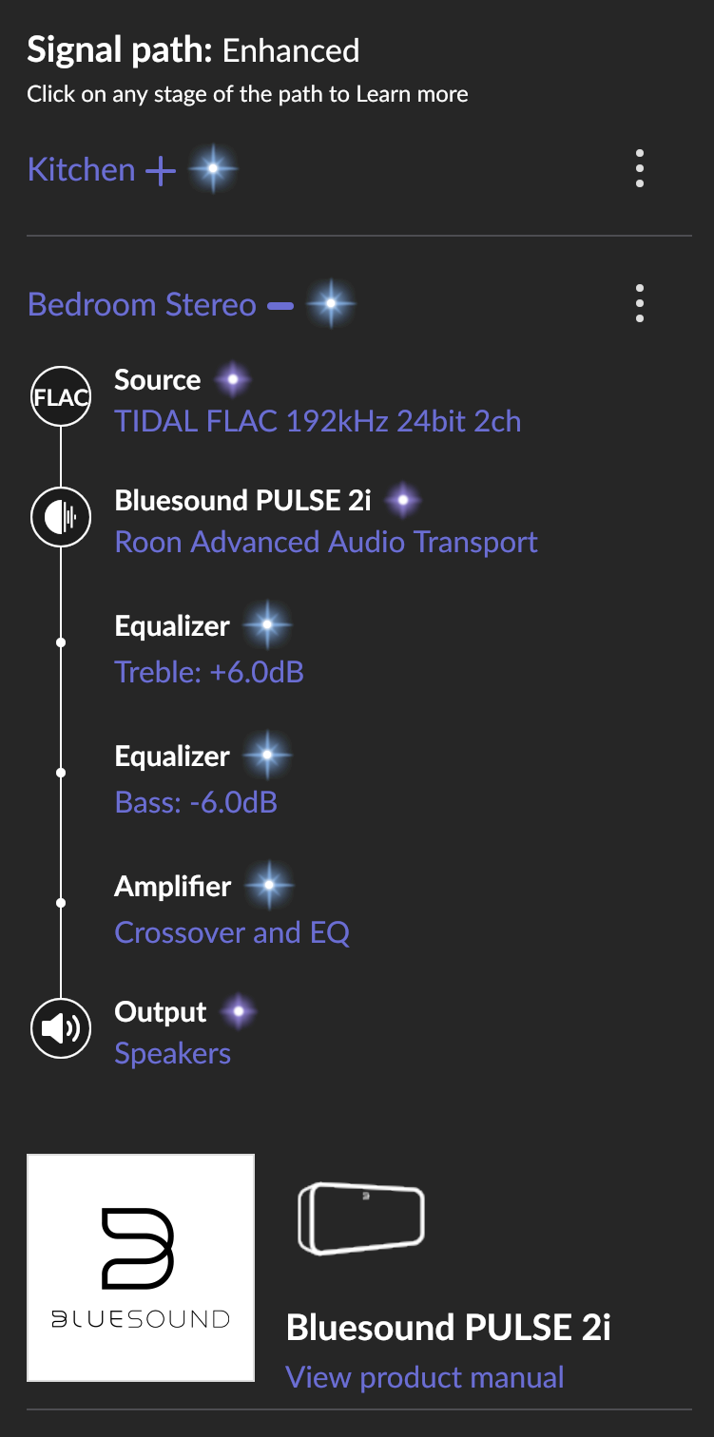This screenshot has height=1437, width=714.
Task: Click the Bluesound logo thumbnail
Action: tap(141, 1268)
